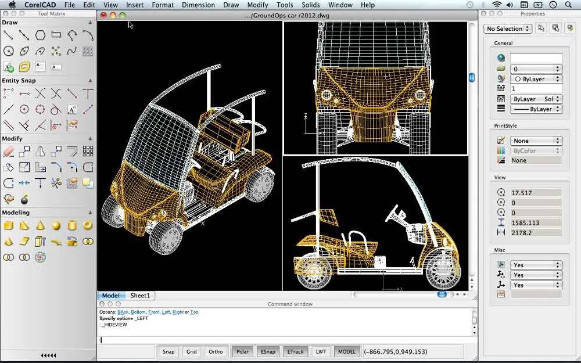The width and height of the screenshot is (581, 363).
Task: Select the Explode bomb tool
Action: 24,199
